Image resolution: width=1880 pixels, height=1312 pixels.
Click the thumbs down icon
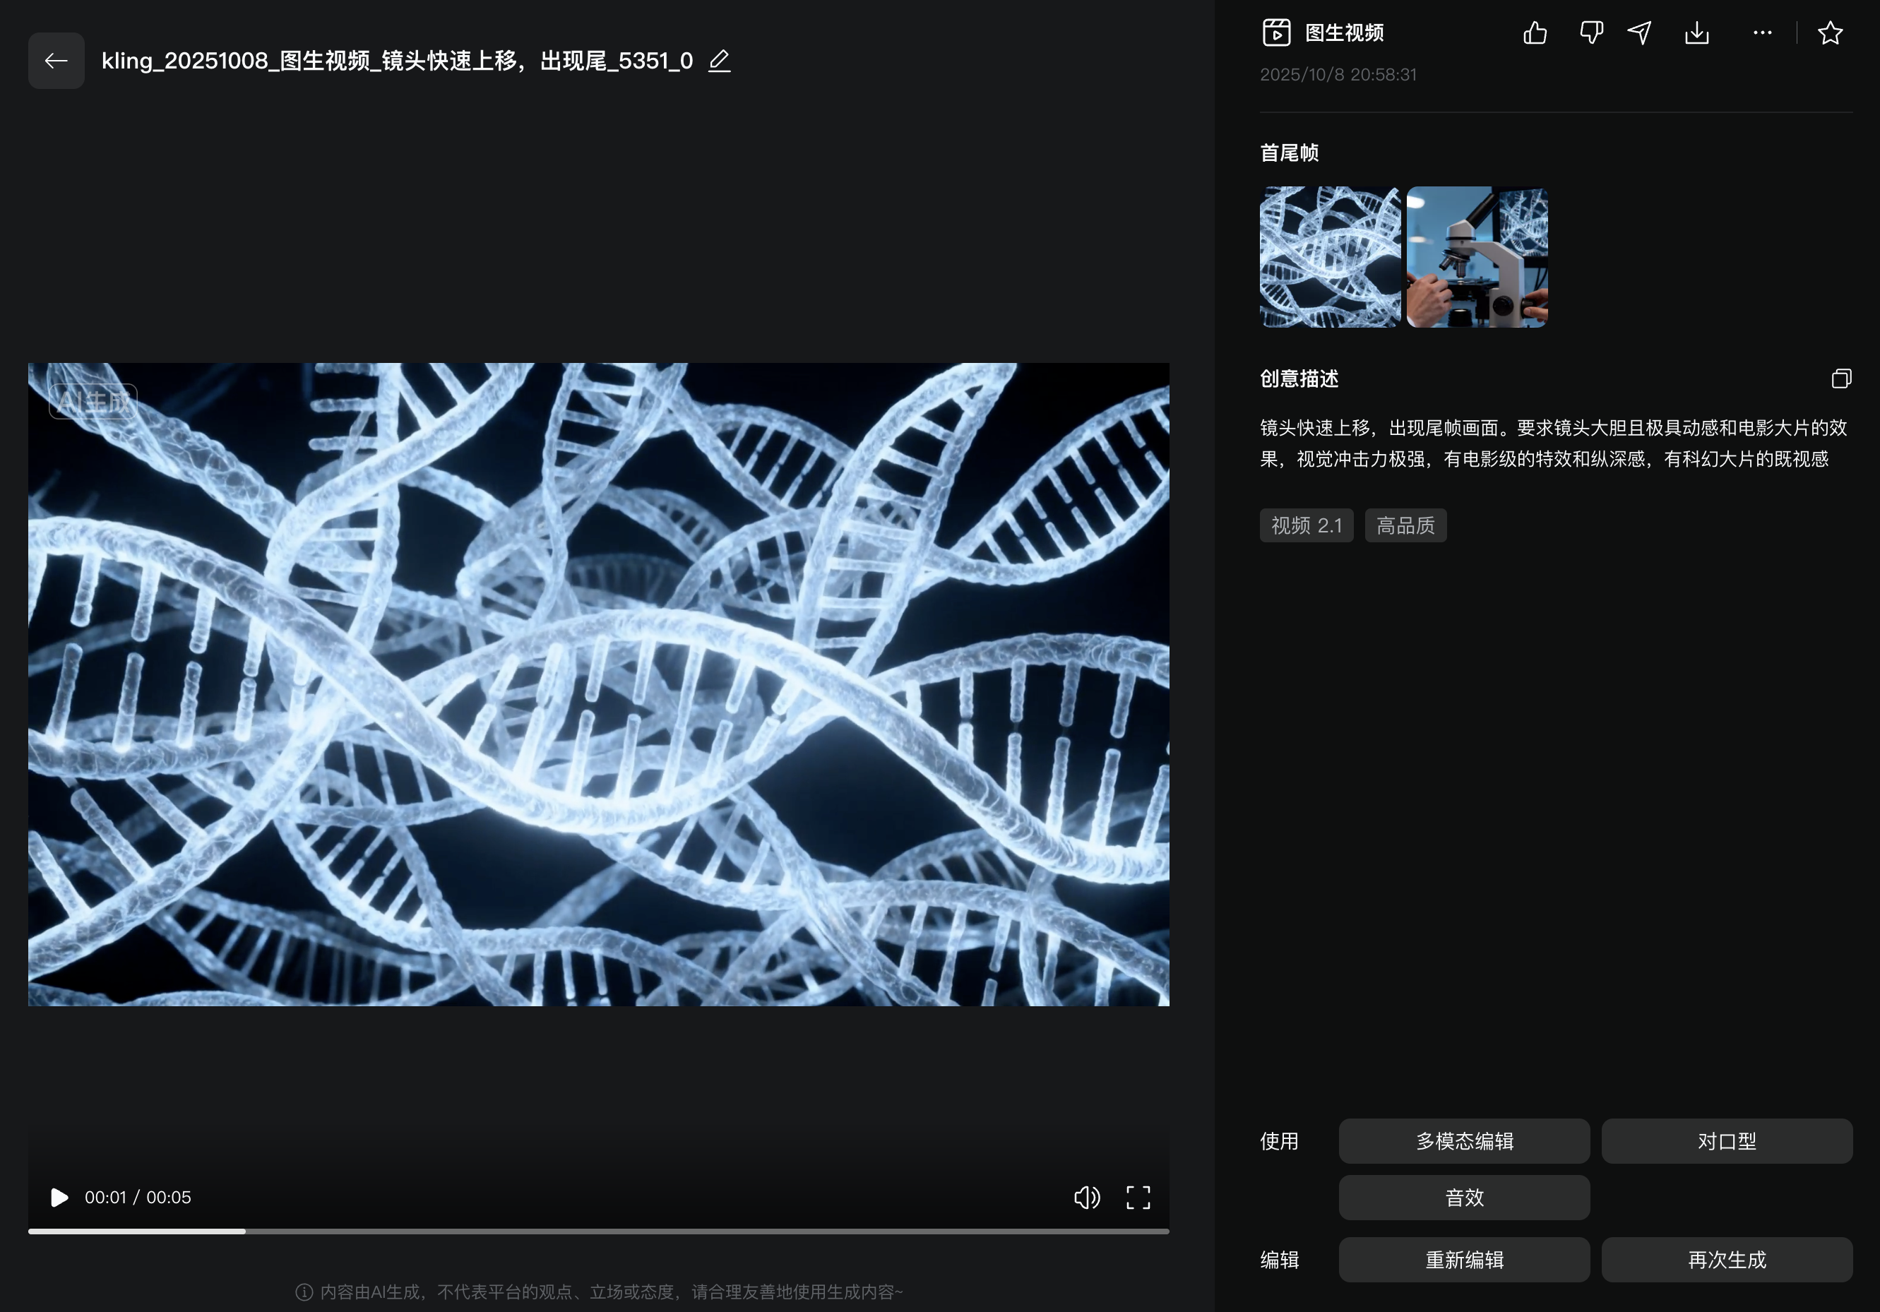1590,32
